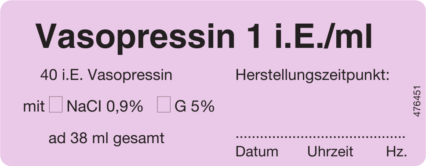
Task: Click the G 5% label text
Action: (x=194, y=107)
